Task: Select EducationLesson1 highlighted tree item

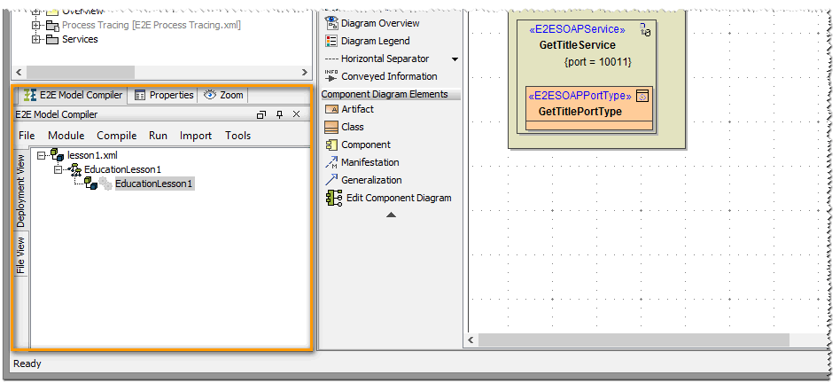Action: [153, 184]
